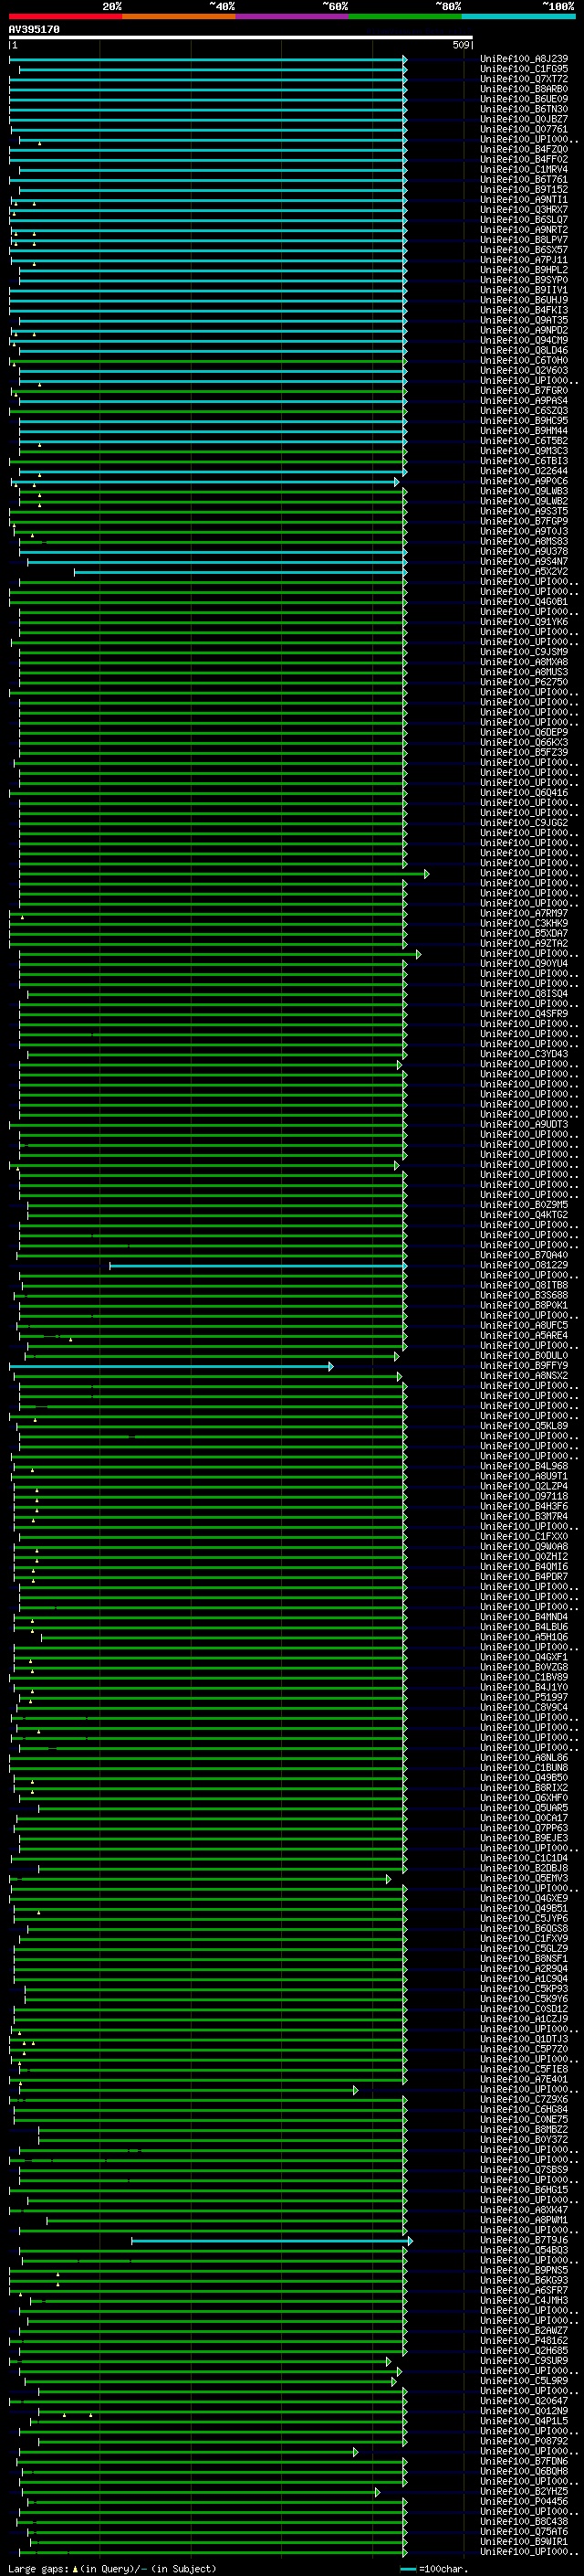Select hit label UniRef100_B2DBJ8
Screen dimensions: 584x2576
524,1868
